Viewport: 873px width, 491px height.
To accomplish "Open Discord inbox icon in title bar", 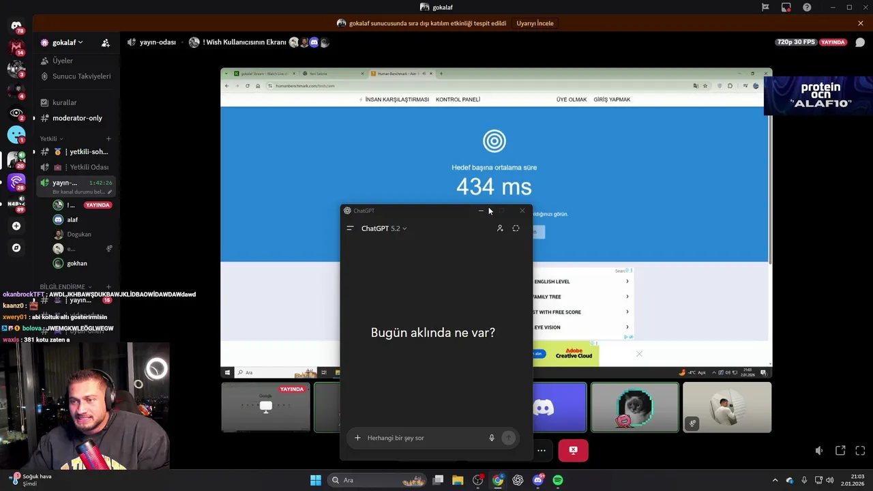I will click(786, 8).
